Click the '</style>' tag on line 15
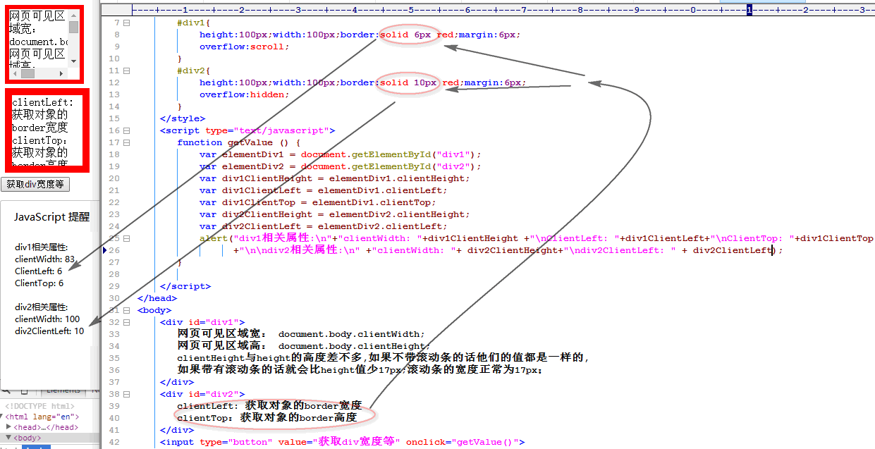 (183, 118)
